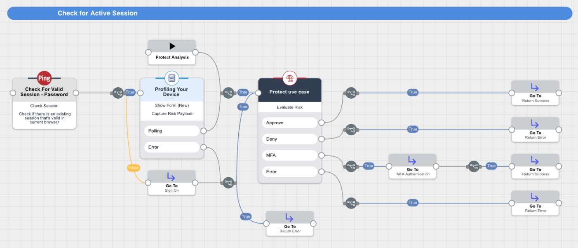Screen dimensions: 578x248
Task: Select logic node on Protect Error branch
Action: 351,203
